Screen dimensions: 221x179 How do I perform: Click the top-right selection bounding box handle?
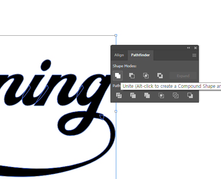pyautogui.click(x=116, y=35)
